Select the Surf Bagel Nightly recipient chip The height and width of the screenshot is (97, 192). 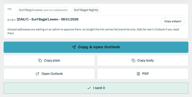86,10
